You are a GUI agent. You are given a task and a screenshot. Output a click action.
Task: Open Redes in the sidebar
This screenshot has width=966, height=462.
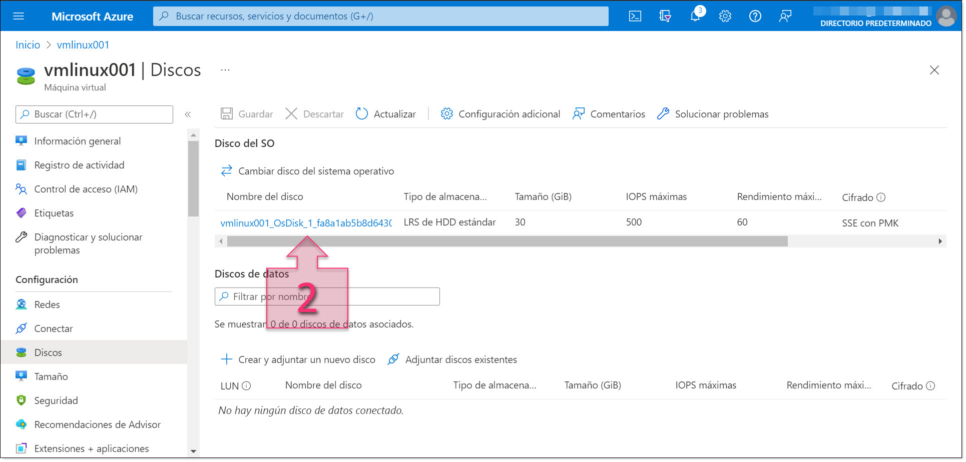[x=47, y=304]
